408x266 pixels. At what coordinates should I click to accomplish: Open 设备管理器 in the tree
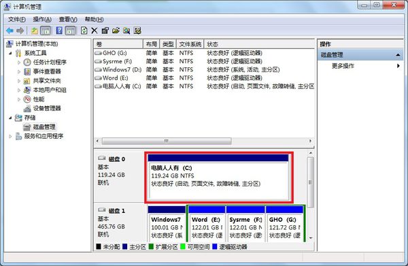tap(47, 108)
